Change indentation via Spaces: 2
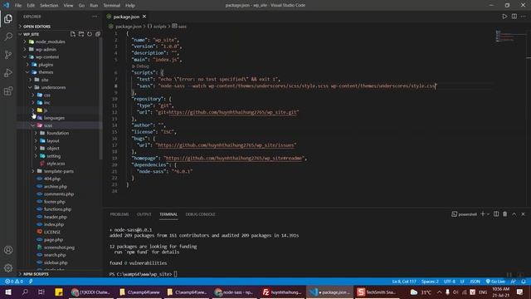Screen dimensions: 531x299 point(430,282)
